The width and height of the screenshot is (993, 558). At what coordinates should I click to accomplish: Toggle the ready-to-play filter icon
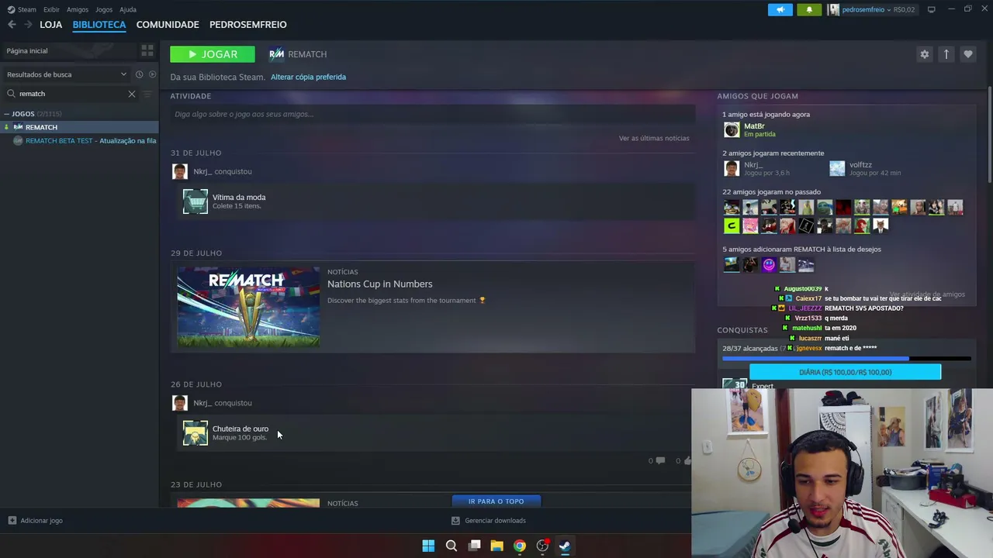coord(152,74)
